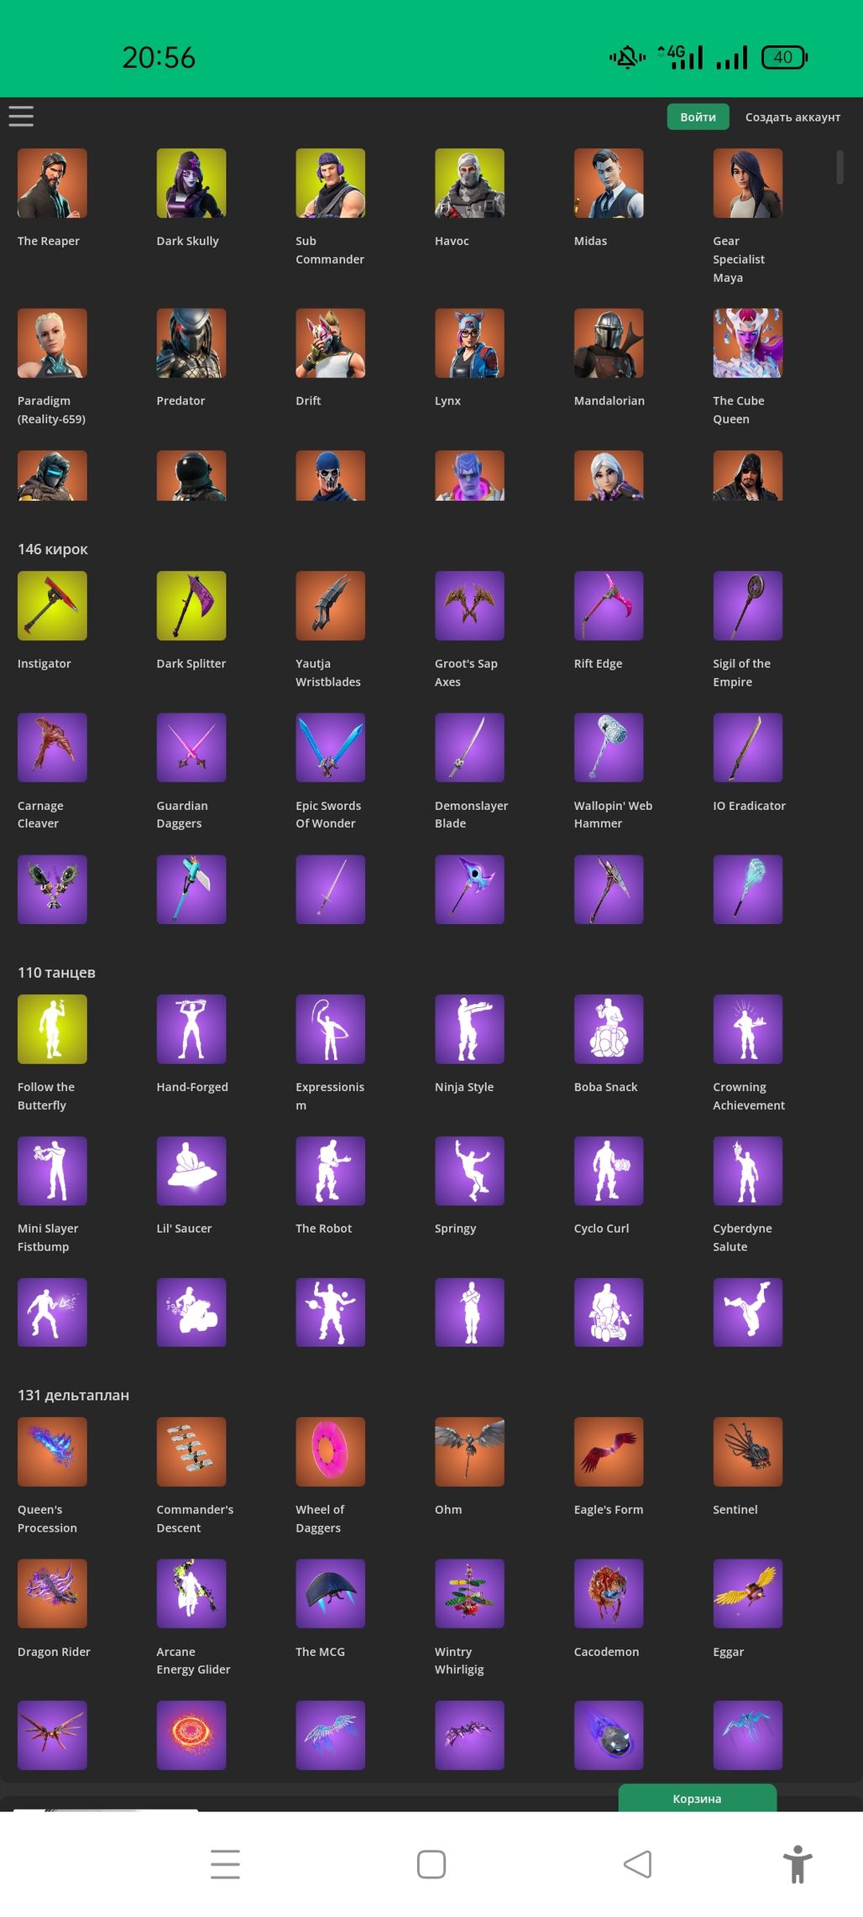Image resolution: width=863 pixels, height=1917 pixels.
Task: Select the Paradigm (Reality-659) skin icon
Action: click(x=52, y=342)
